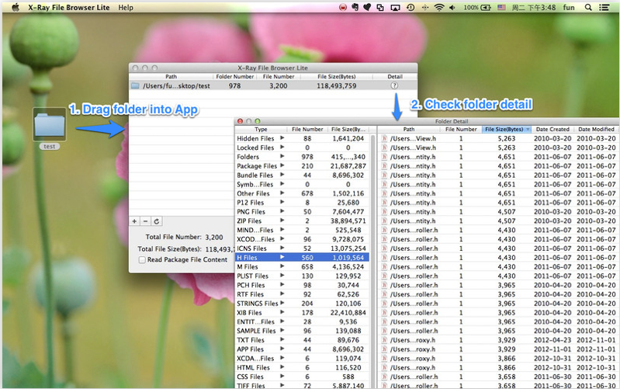Select the P12 Files row
This screenshot has height=389, width=620.
click(303, 202)
